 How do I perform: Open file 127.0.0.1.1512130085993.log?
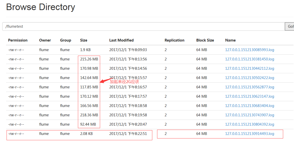[x=249, y=50]
